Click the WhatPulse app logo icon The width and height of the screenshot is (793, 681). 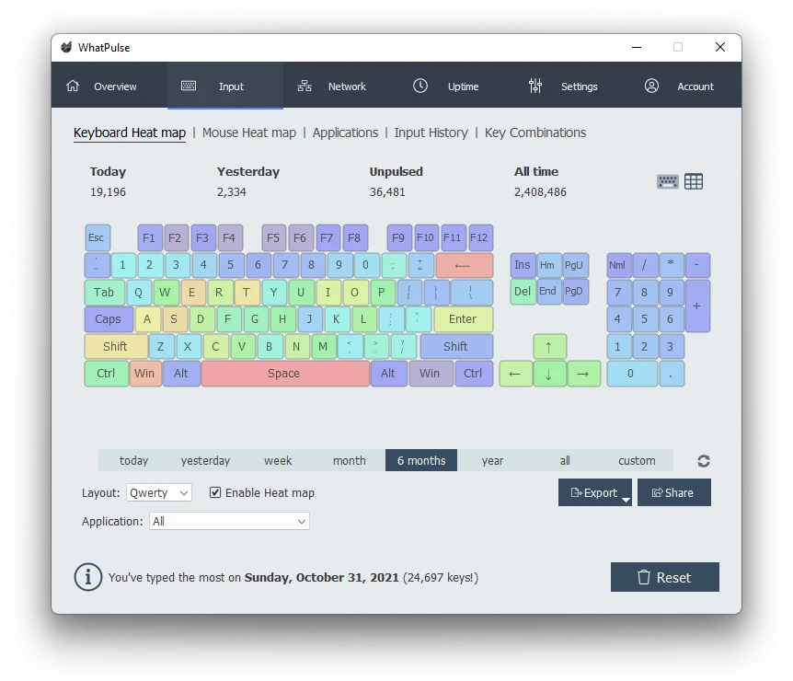[x=66, y=48]
